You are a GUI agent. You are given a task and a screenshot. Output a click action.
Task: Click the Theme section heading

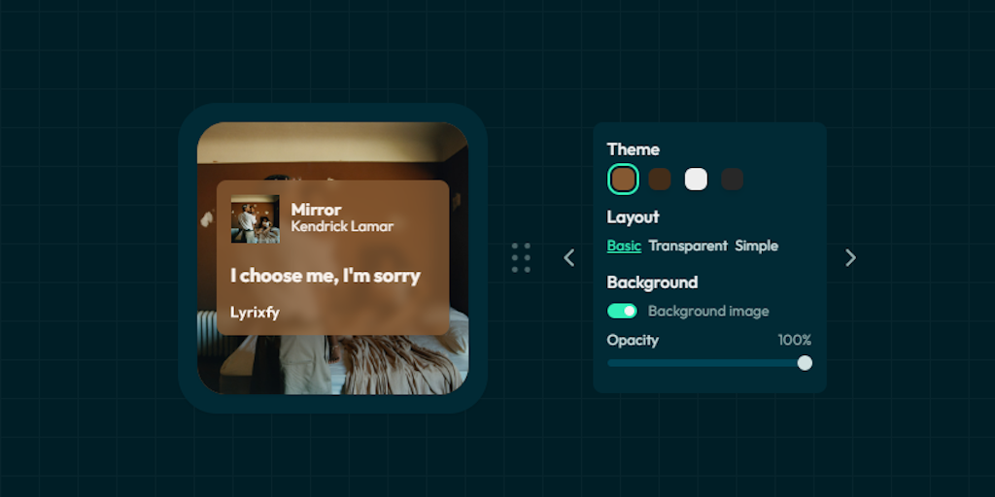pyautogui.click(x=633, y=149)
